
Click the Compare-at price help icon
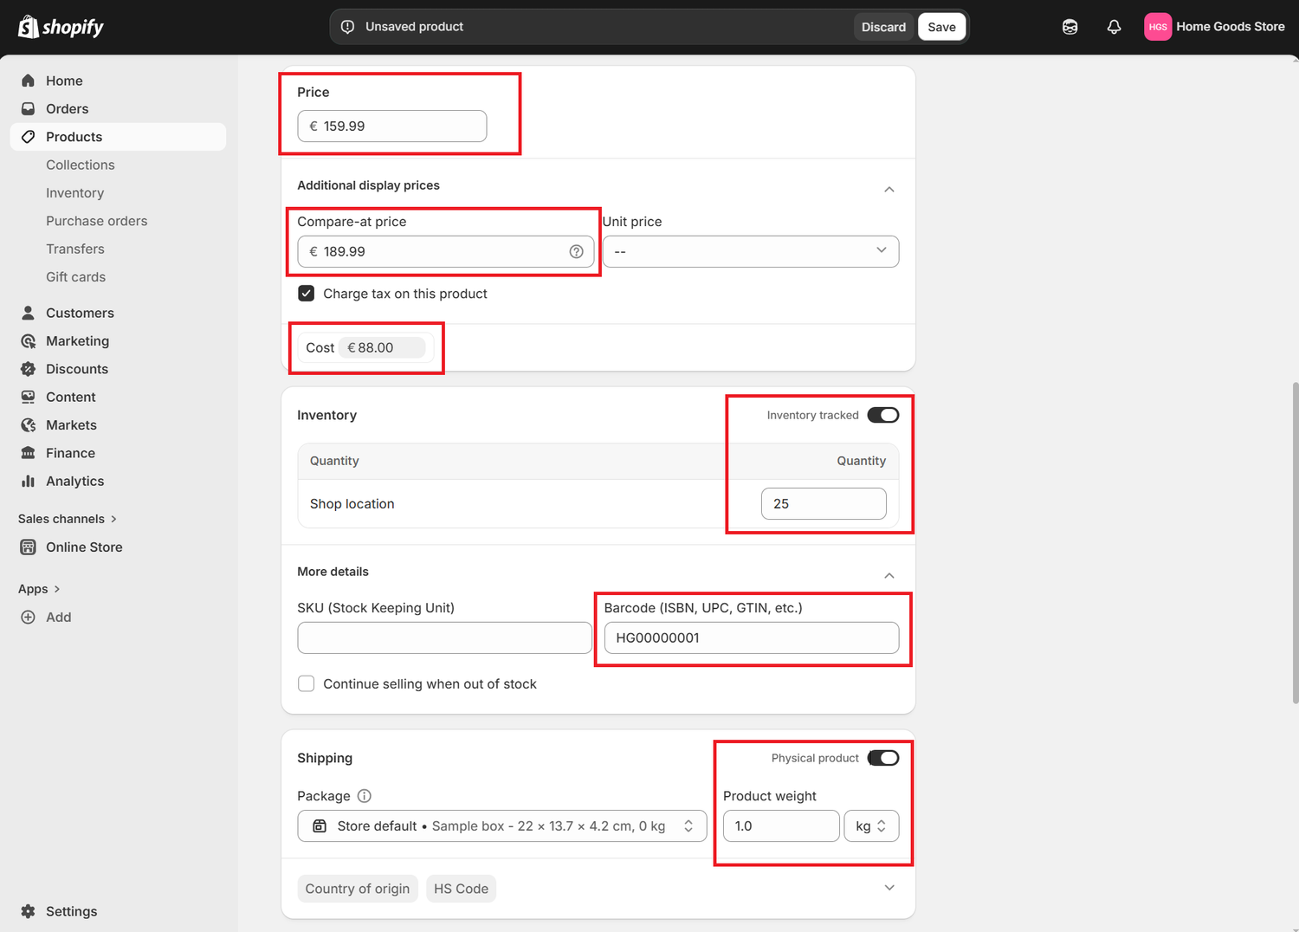[576, 251]
